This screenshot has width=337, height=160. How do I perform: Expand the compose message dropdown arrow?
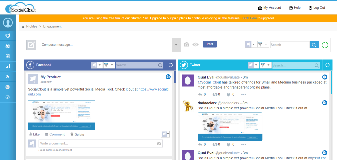coord(176,45)
